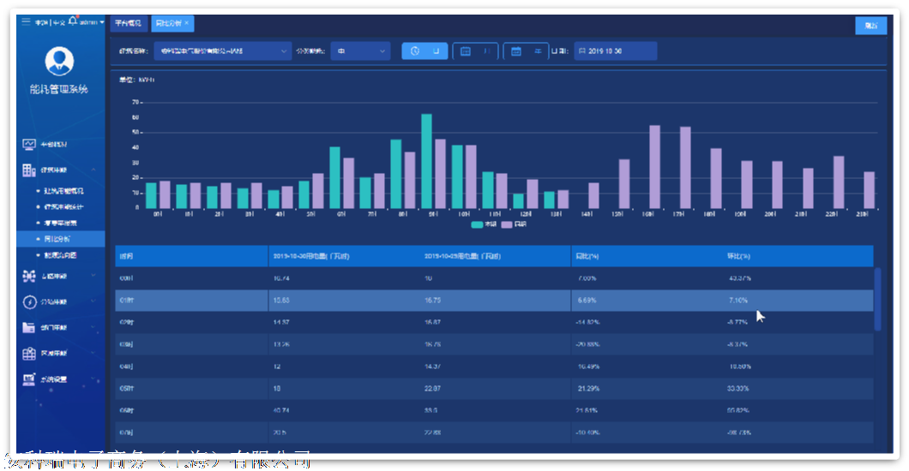Click the folder icon in sidebar
This screenshot has height=471, width=909.
pos(28,327)
